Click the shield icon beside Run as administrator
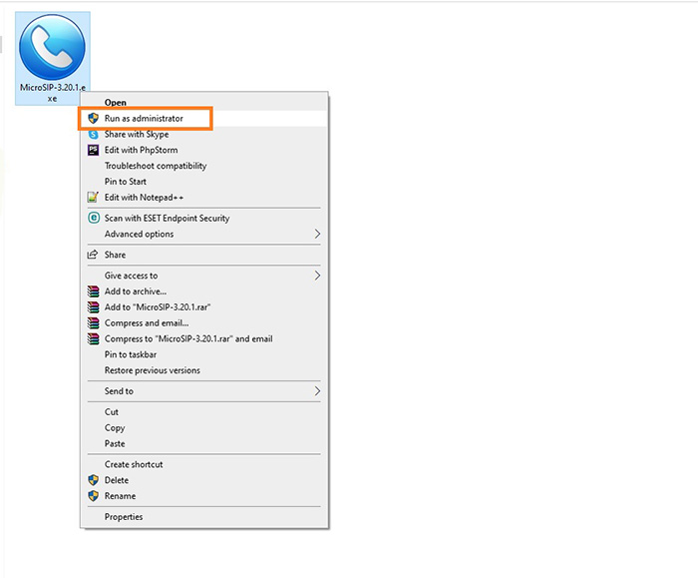The height and width of the screenshot is (578, 698). tap(93, 118)
